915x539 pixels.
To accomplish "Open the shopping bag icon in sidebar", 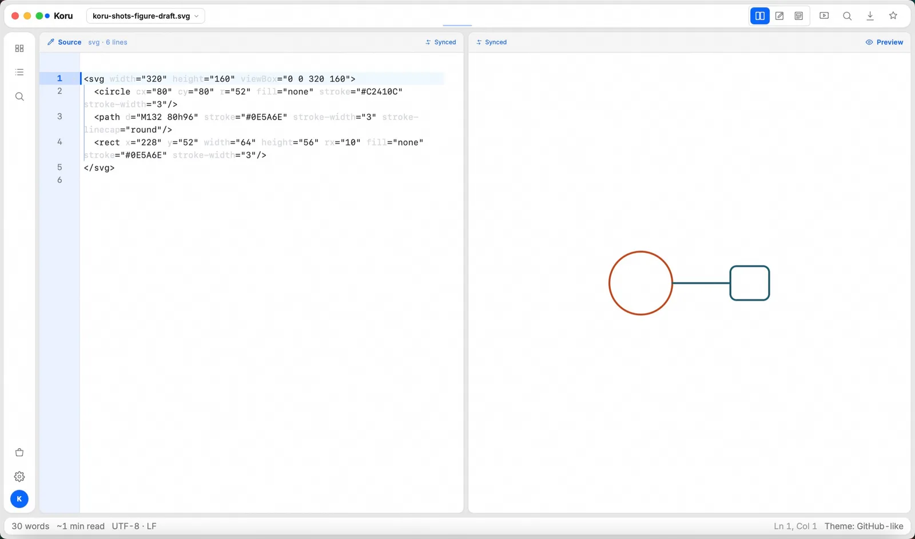I will click(x=19, y=453).
